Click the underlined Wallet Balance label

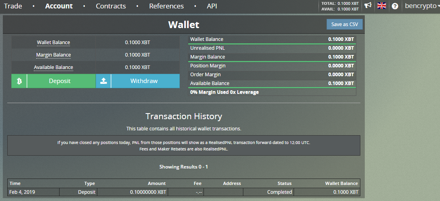tap(53, 43)
